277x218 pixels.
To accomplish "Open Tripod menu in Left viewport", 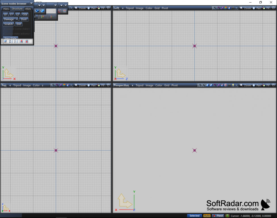I will coord(130,8).
